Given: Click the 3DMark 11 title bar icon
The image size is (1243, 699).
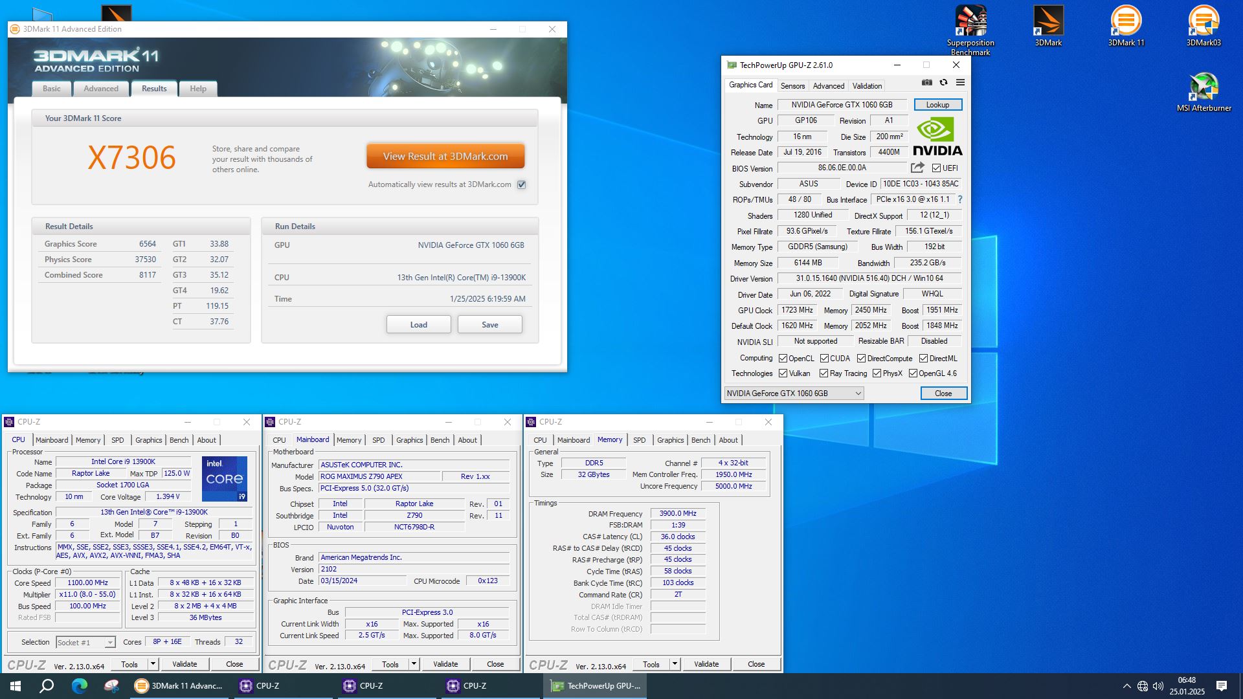Looking at the screenshot, I should tap(16, 29).
